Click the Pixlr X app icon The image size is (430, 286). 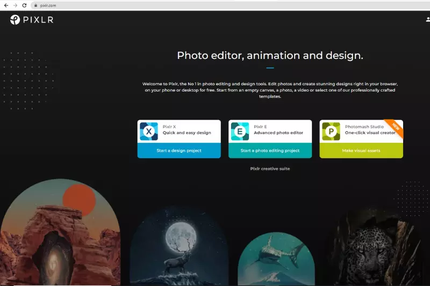coord(149,131)
